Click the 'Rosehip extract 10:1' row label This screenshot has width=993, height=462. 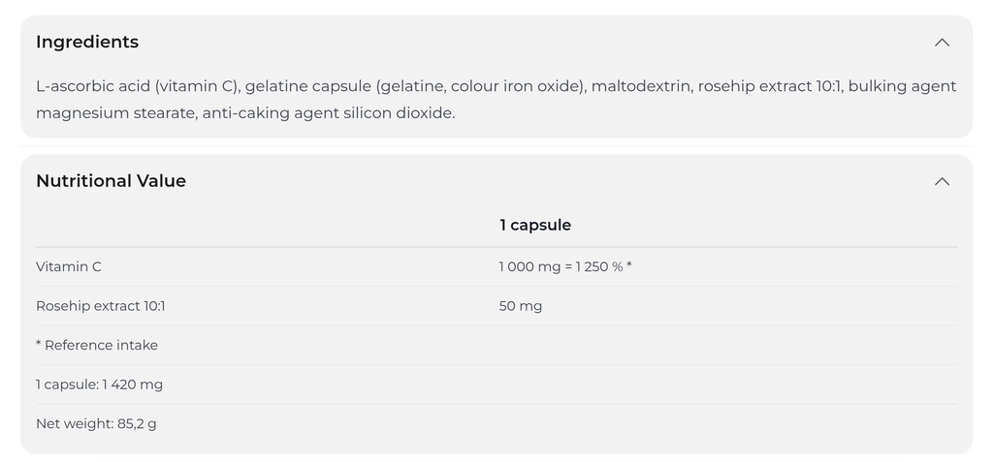[101, 306]
